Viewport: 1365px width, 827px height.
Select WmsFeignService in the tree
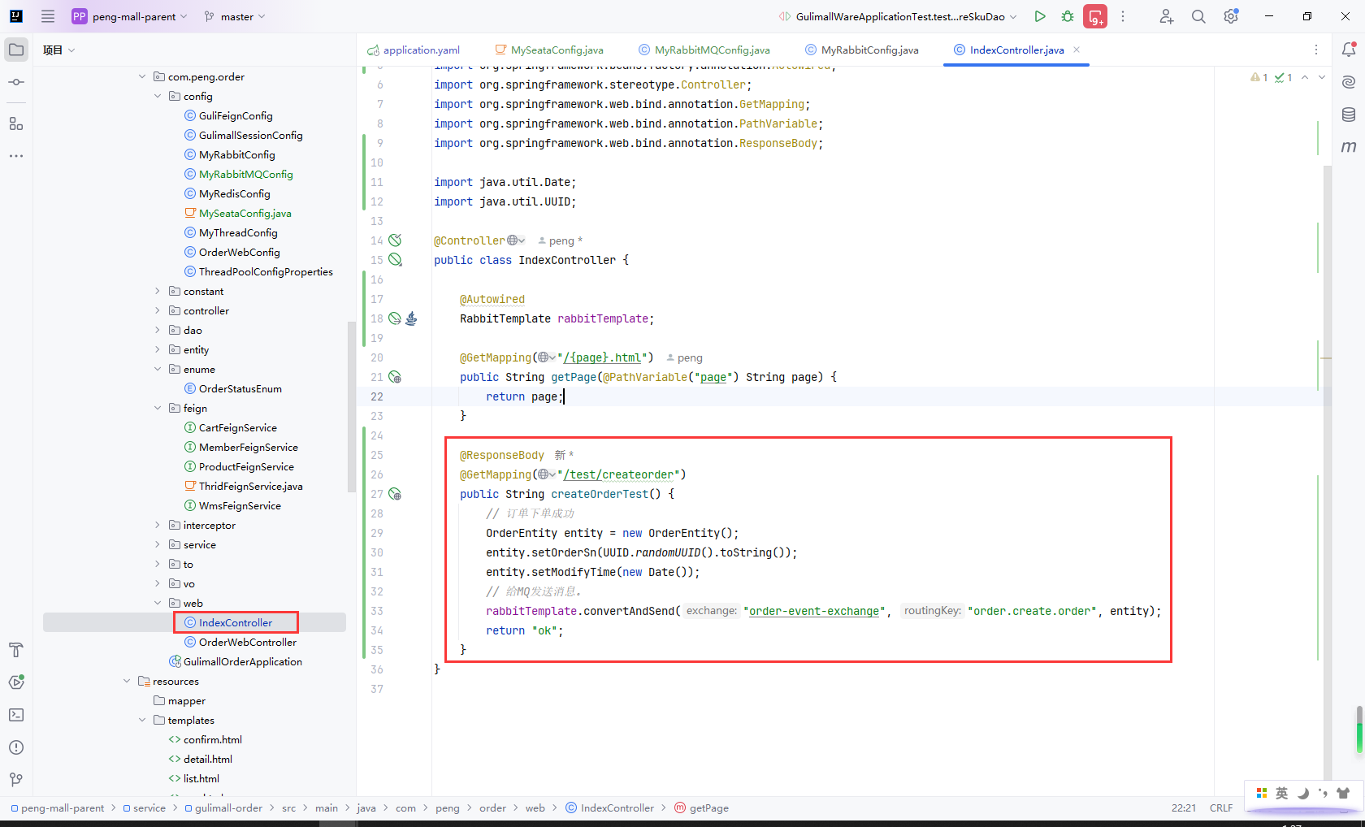240,505
